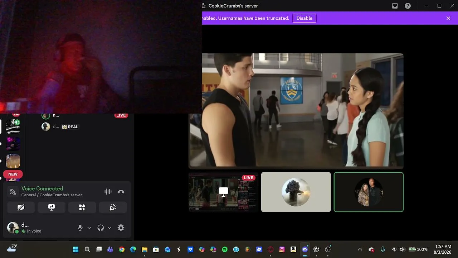Open Discord User Settings gear
The image size is (458, 258).
coord(121,228)
